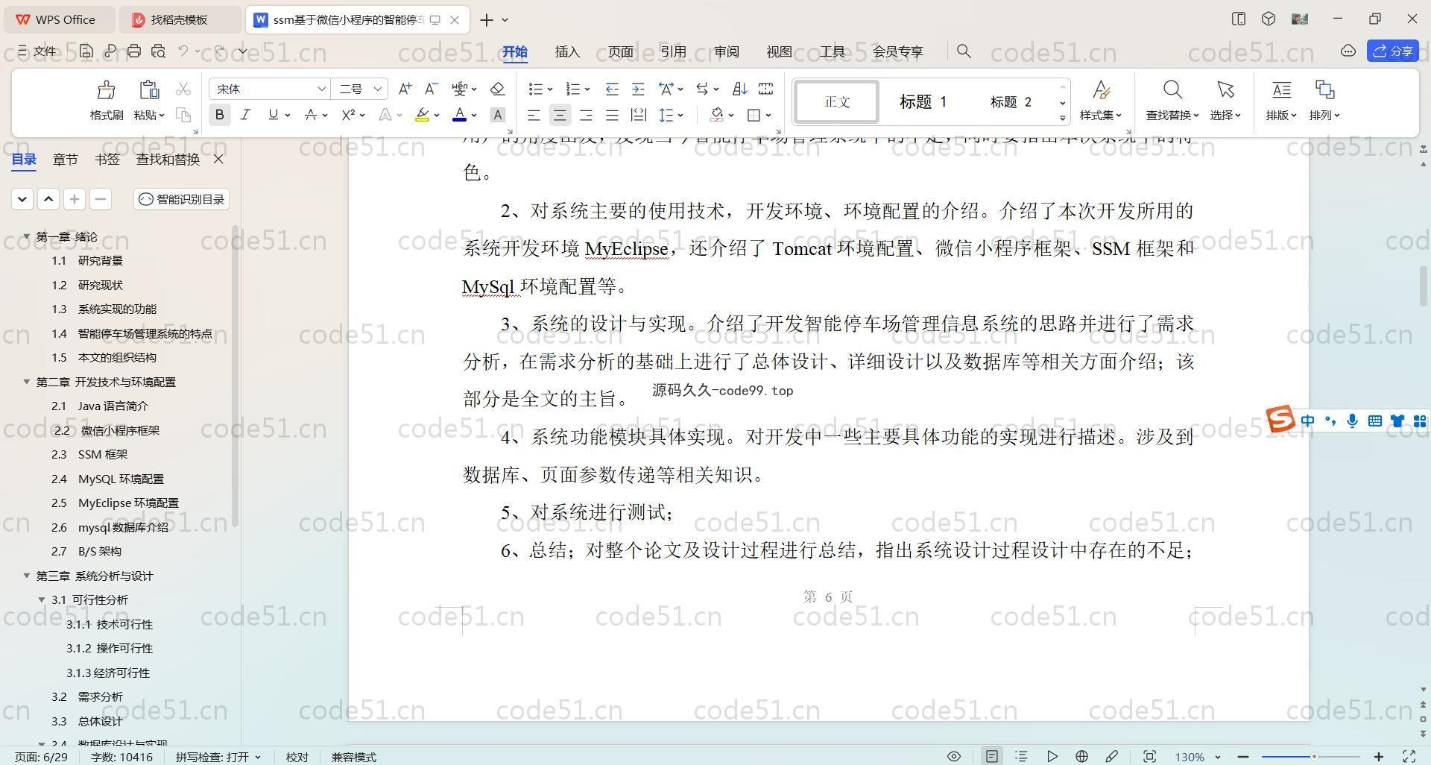Toggle Strikethrough formatting
Screen dimensions: 1431x765
[x=311, y=115]
